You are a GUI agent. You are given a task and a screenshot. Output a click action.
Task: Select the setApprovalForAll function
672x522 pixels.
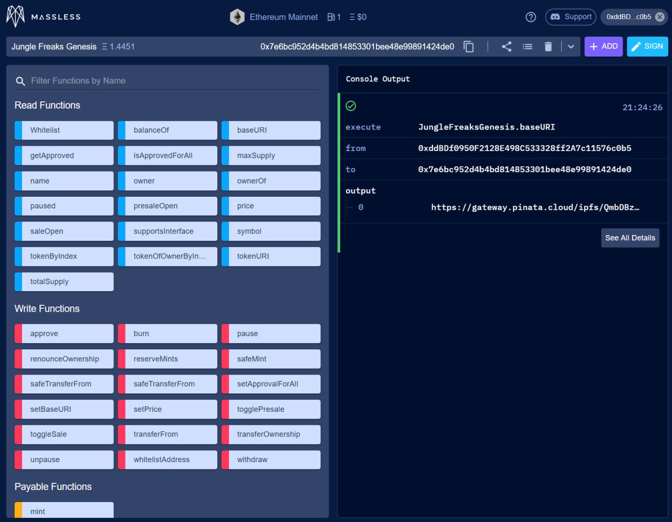[x=271, y=384]
